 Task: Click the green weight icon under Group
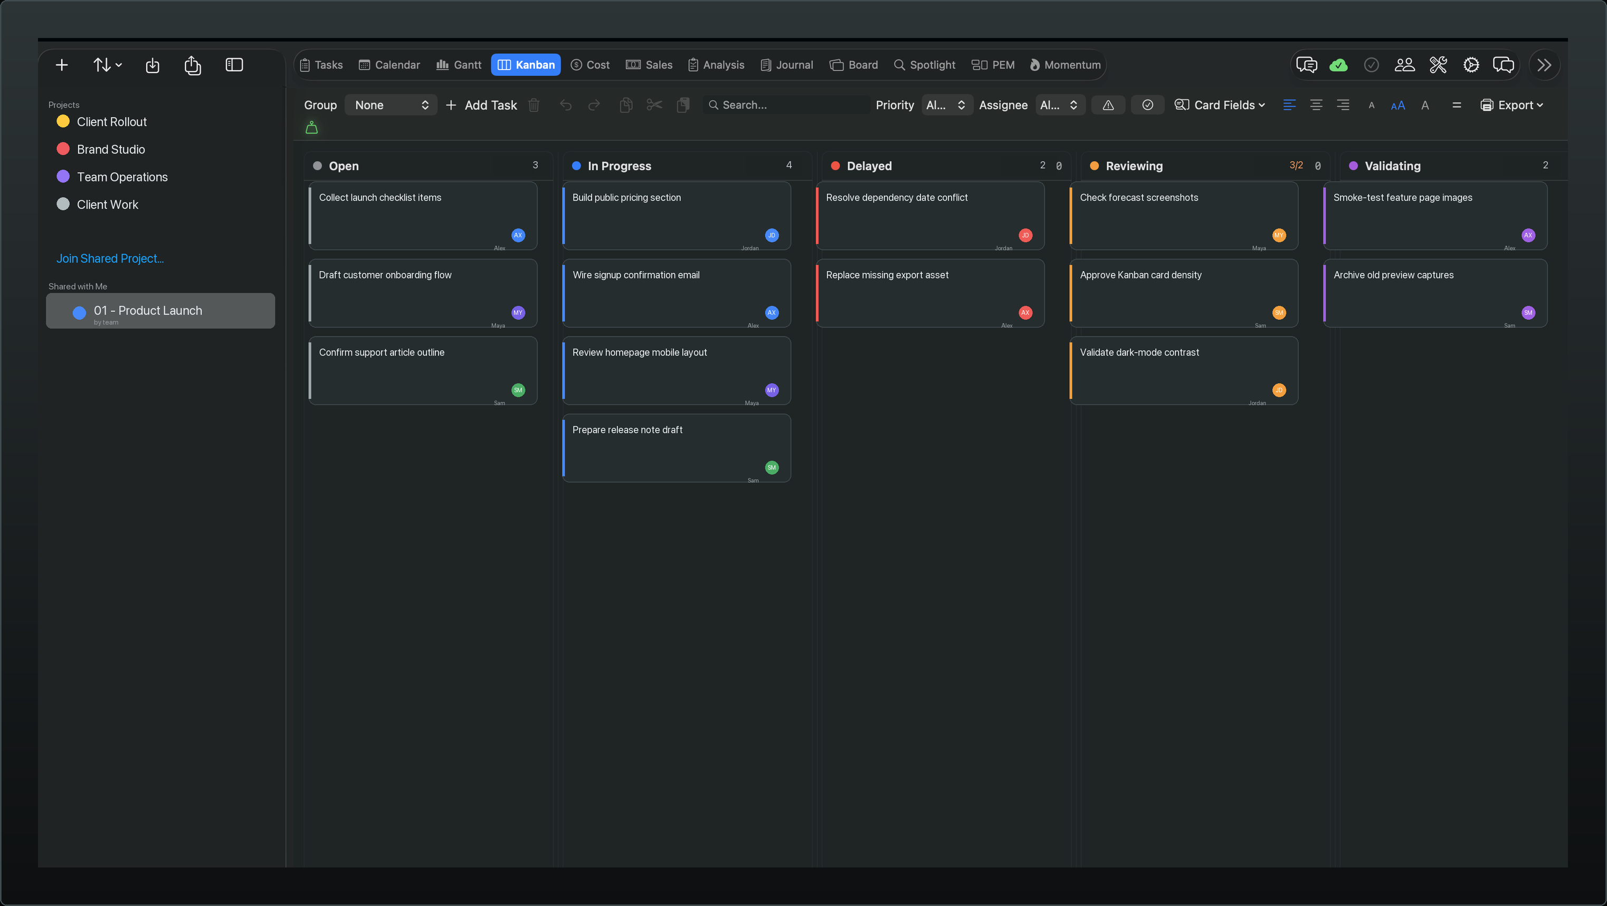[312, 128]
